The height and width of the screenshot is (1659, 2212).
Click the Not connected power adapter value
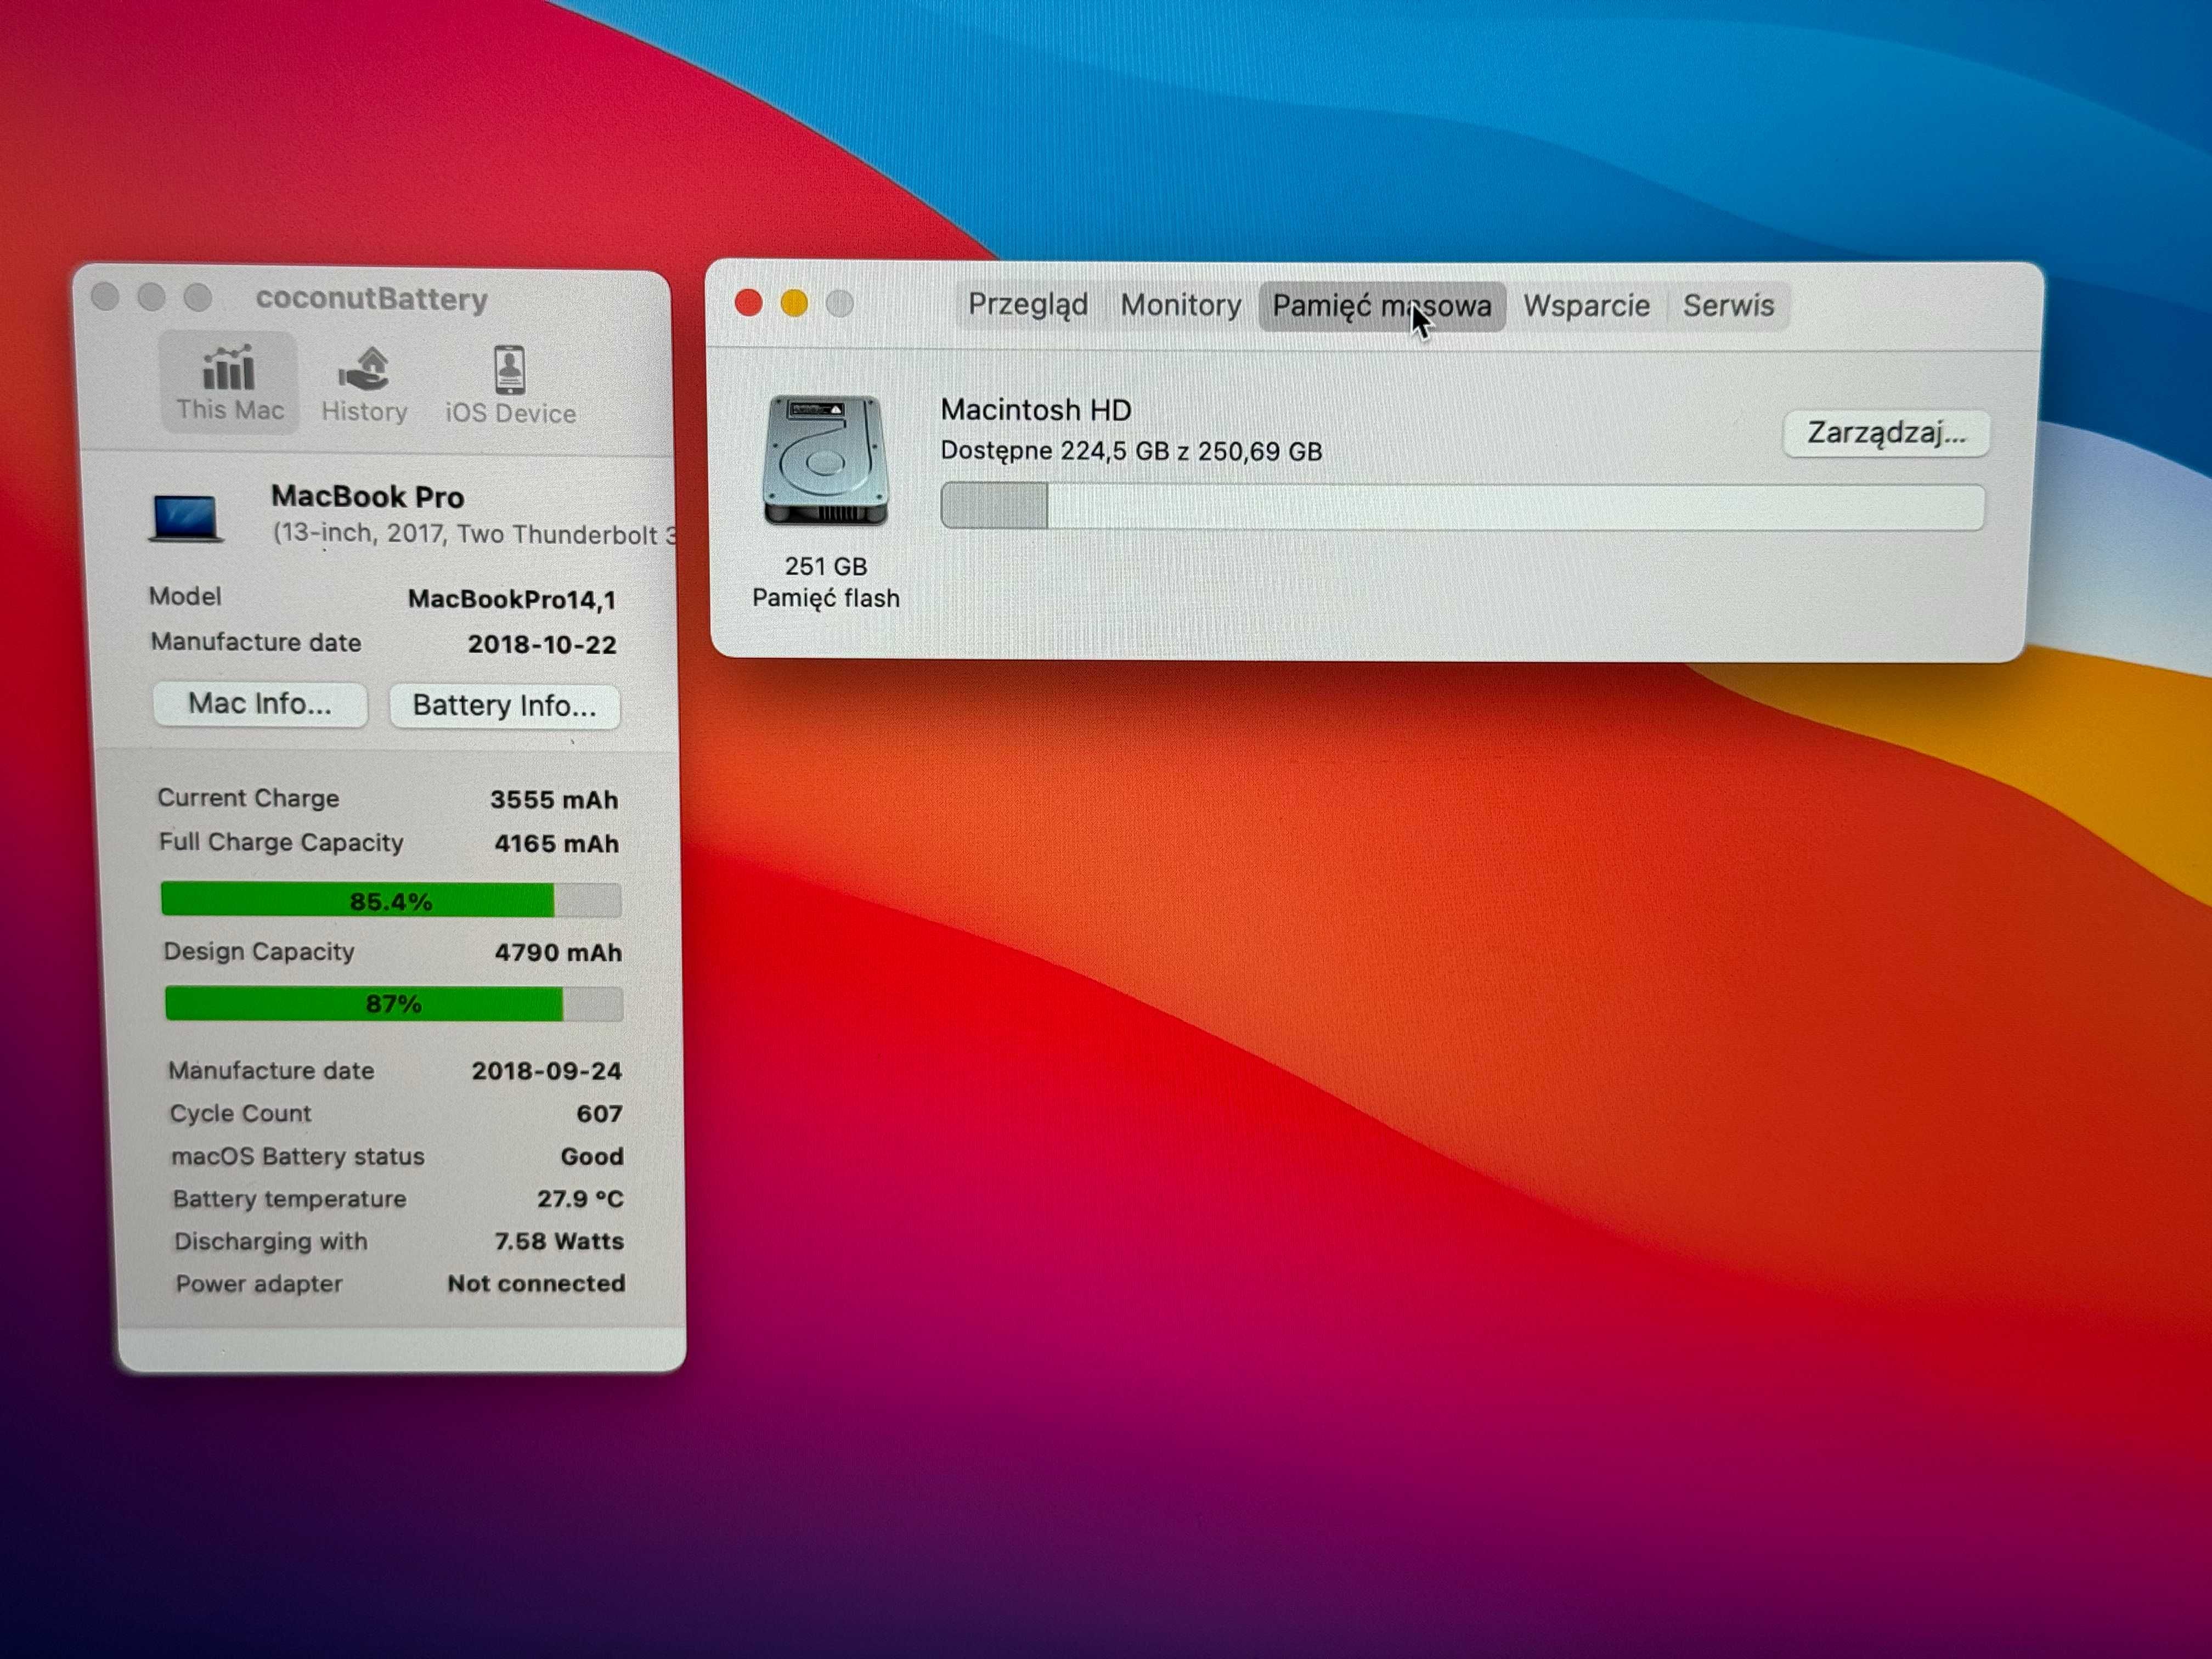[x=536, y=1284]
